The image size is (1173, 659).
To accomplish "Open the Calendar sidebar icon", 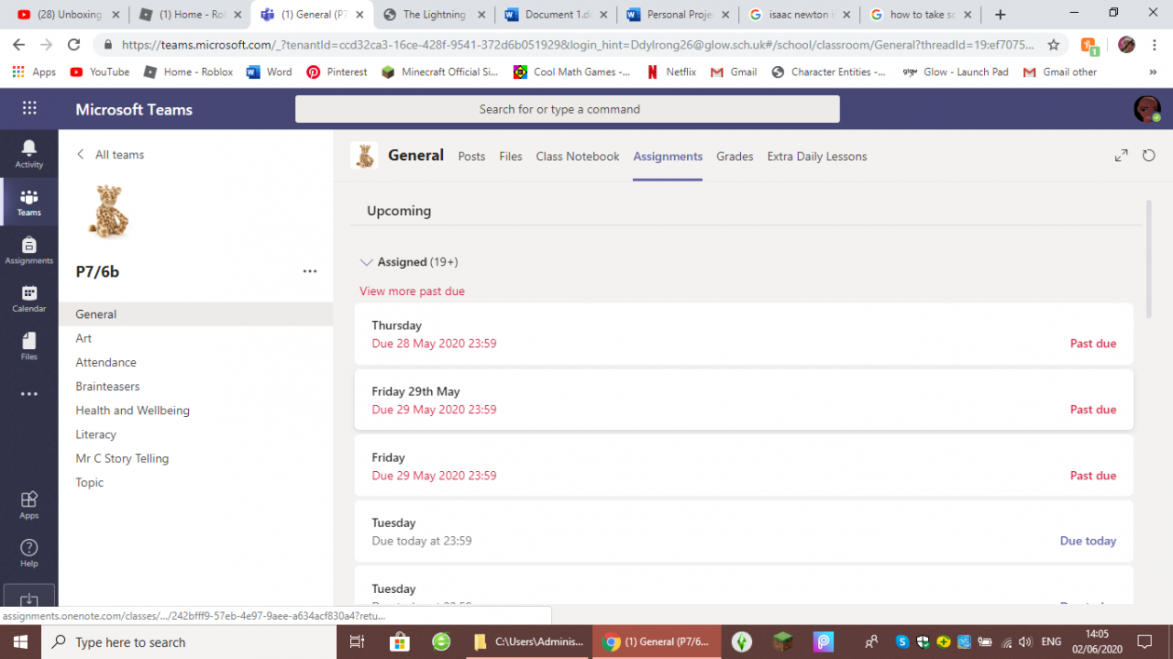I will pyautogui.click(x=29, y=299).
